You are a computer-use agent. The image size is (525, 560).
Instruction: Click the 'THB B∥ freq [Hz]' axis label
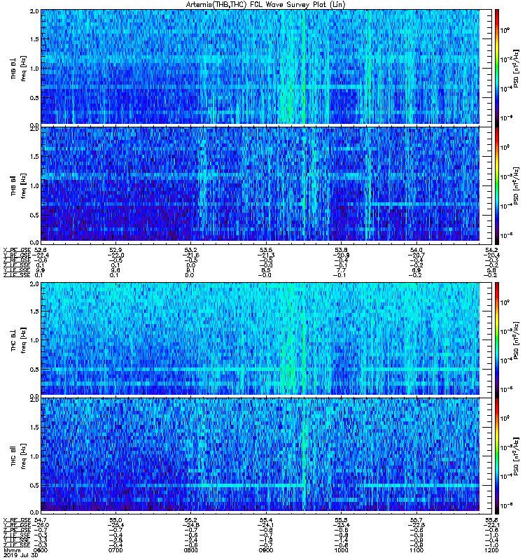[x=19, y=185]
